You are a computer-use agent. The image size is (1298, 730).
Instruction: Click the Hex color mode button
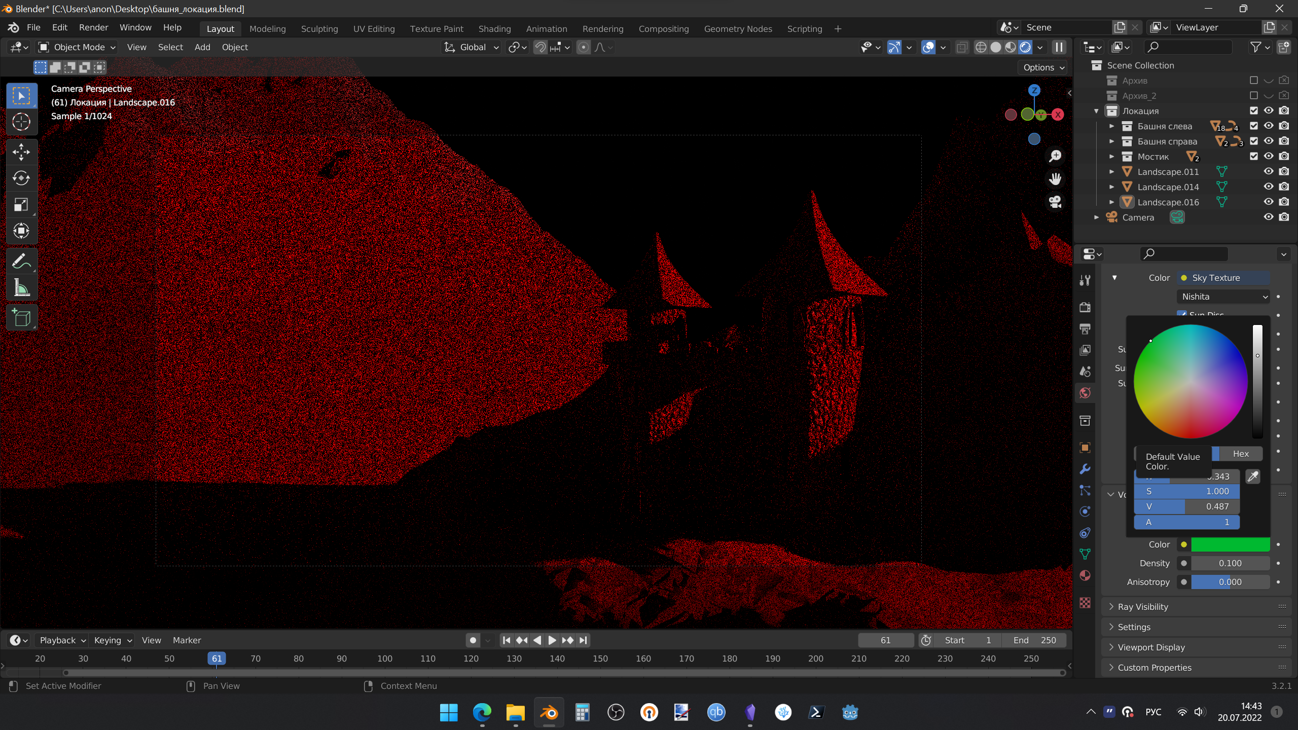tap(1241, 454)
